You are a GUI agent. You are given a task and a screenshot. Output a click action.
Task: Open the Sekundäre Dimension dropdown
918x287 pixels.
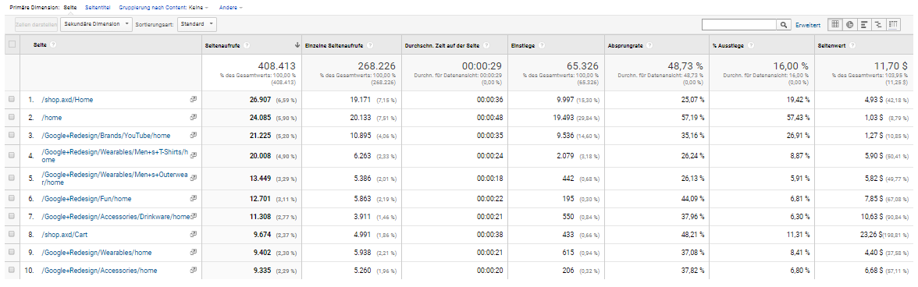(96, 24)
